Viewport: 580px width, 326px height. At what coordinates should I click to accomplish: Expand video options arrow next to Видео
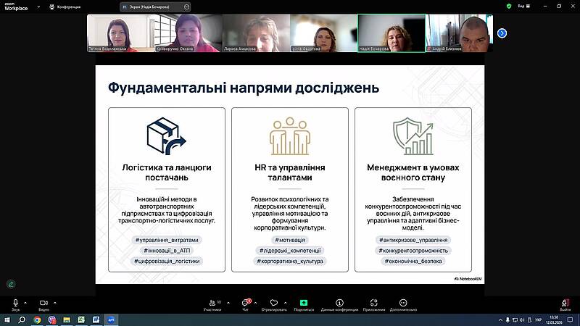click(x=54, y=301)
